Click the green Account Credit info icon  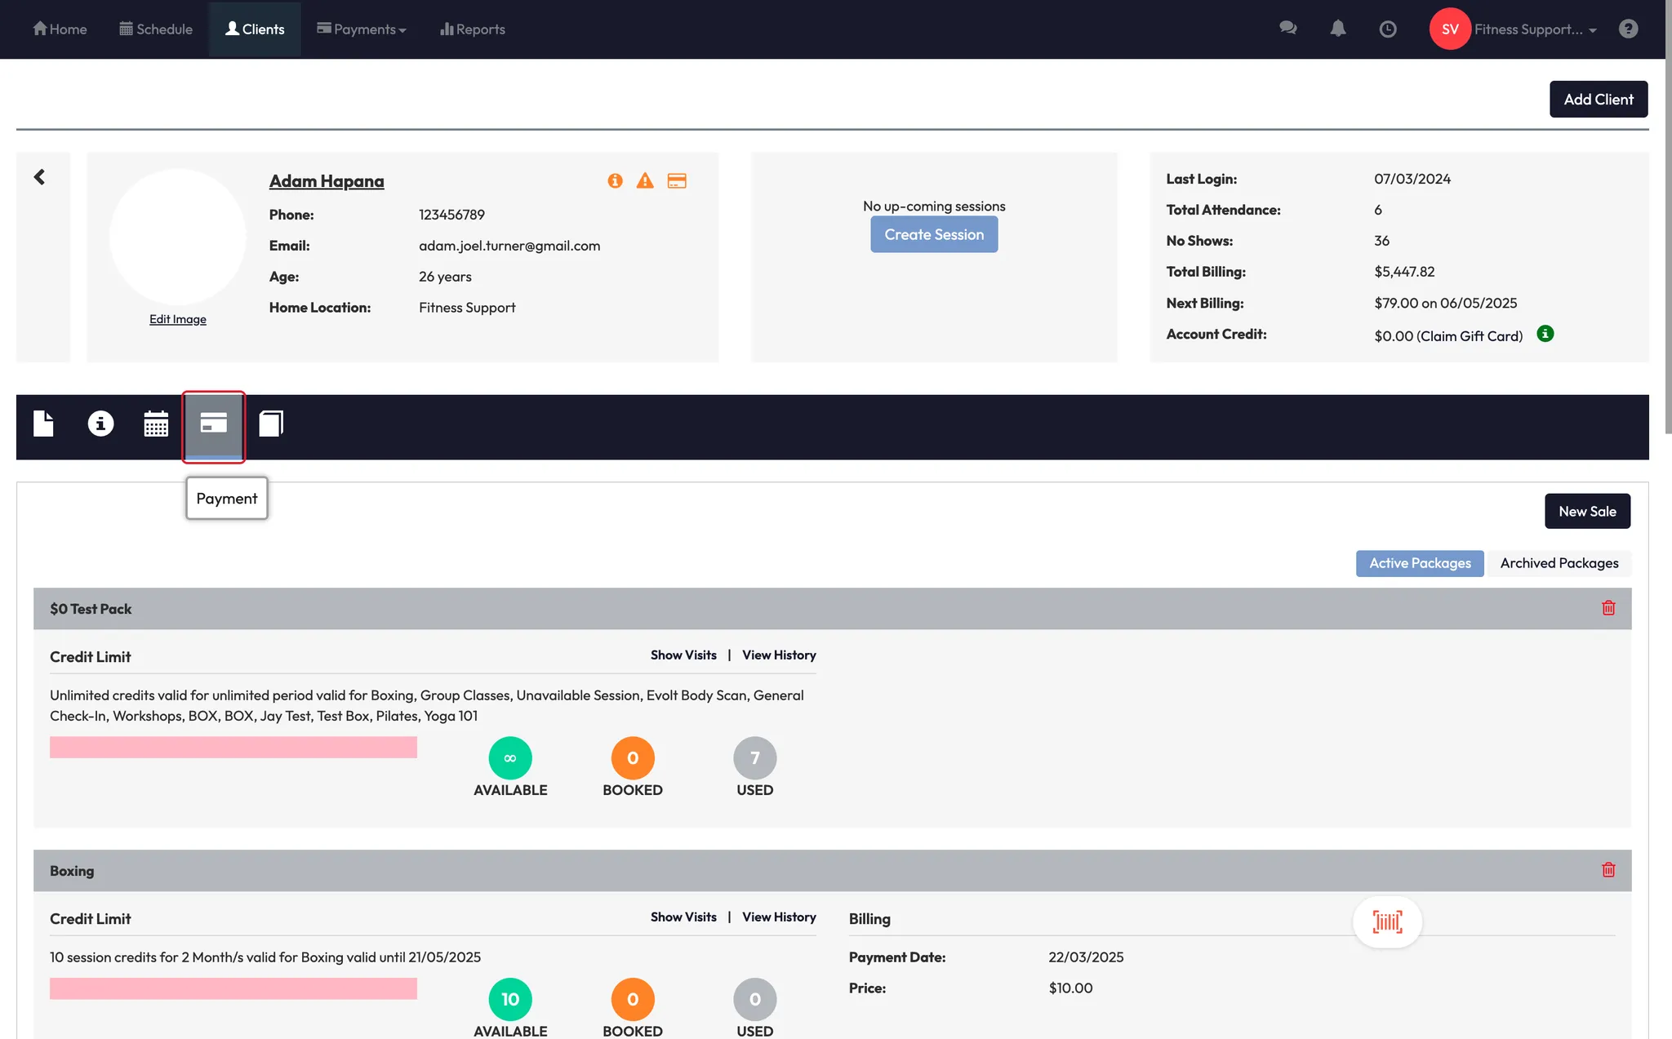[x=1545, y=334]
